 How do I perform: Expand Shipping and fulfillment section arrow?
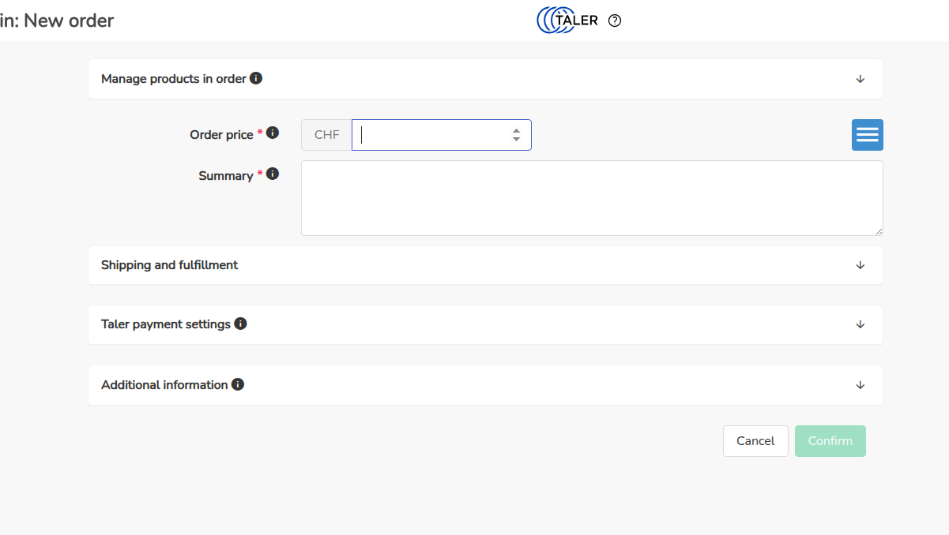(861, 265)
